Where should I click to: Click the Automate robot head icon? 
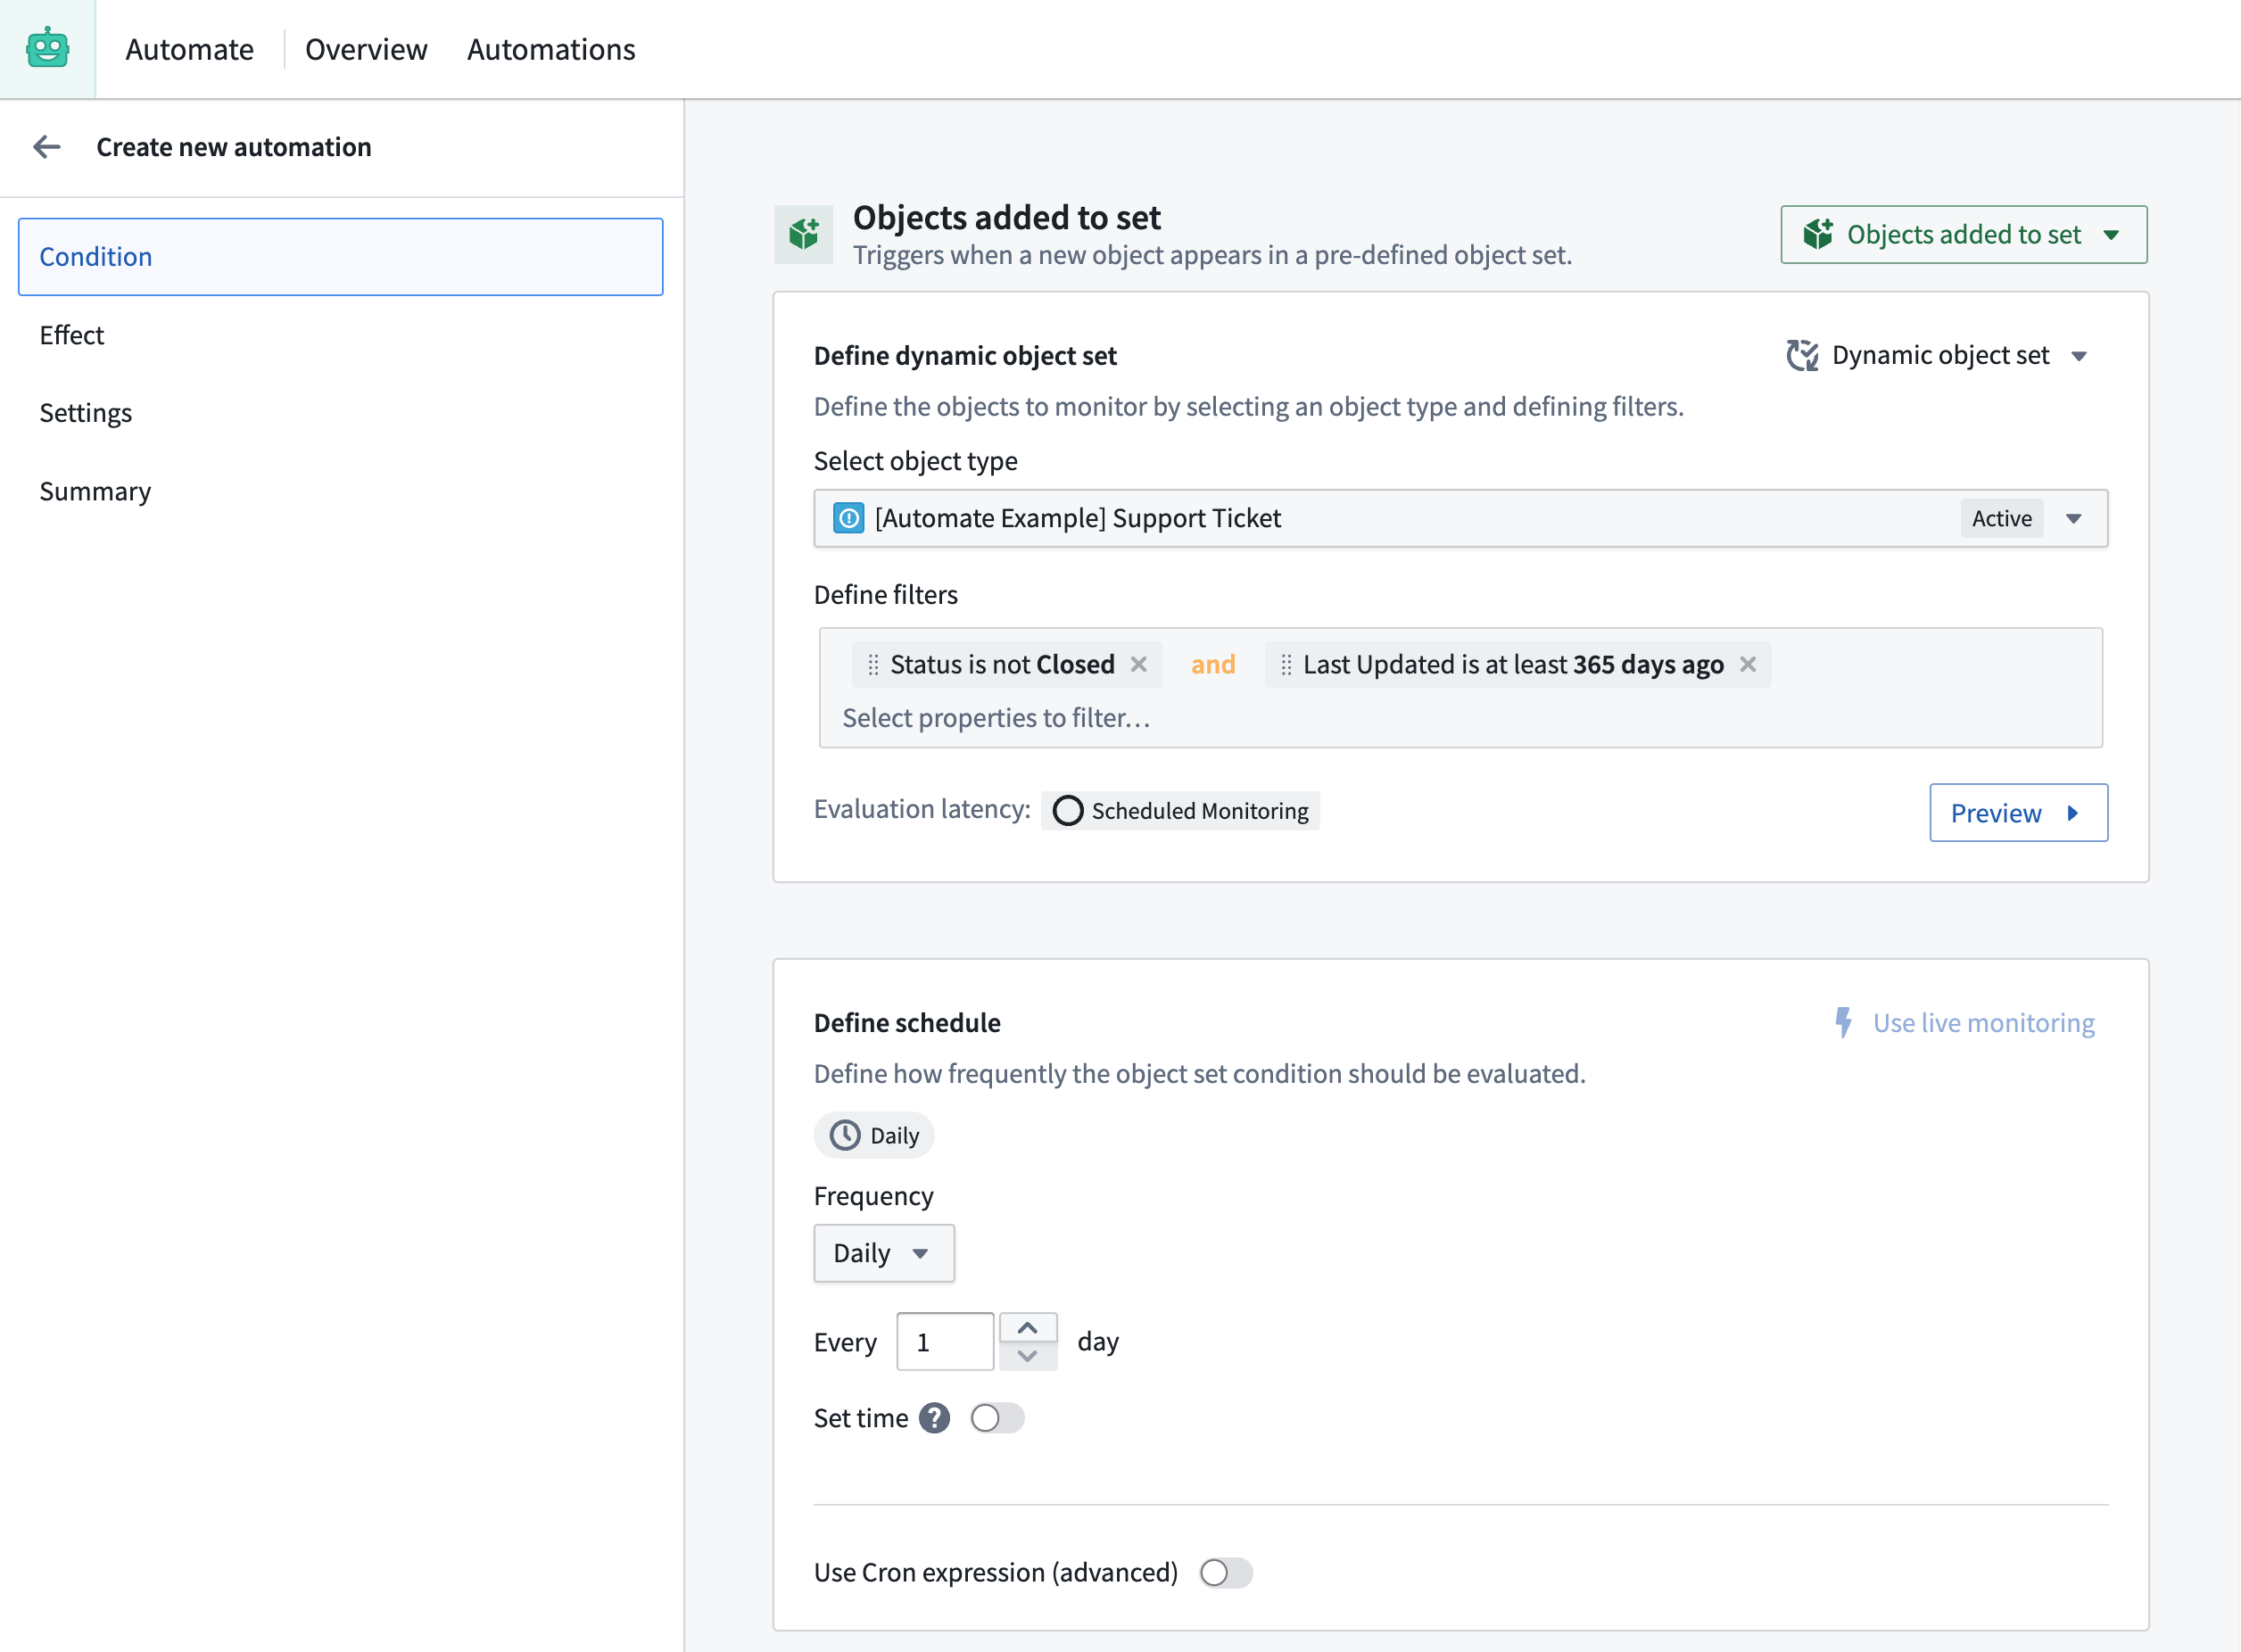[47, 47]
